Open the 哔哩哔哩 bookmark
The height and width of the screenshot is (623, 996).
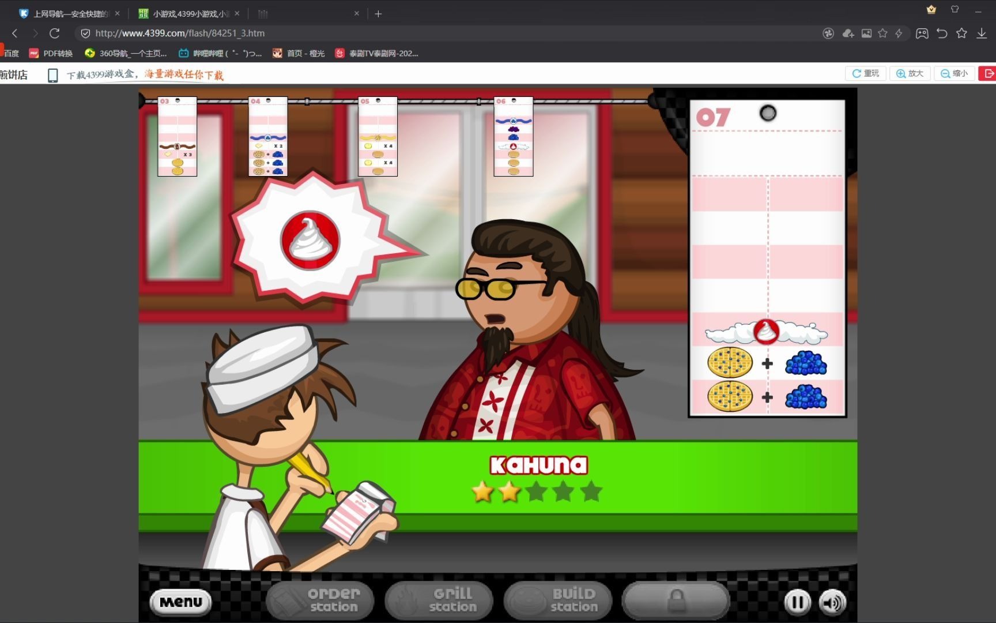click(220, 54)
